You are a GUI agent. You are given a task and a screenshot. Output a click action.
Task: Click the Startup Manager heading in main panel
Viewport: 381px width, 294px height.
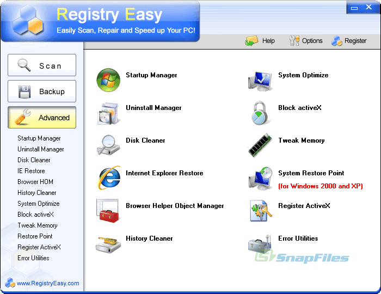tap(151, 75)
